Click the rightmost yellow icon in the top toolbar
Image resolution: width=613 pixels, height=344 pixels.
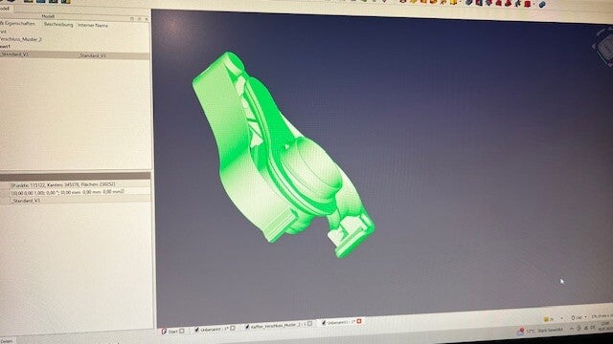point(453,2)
